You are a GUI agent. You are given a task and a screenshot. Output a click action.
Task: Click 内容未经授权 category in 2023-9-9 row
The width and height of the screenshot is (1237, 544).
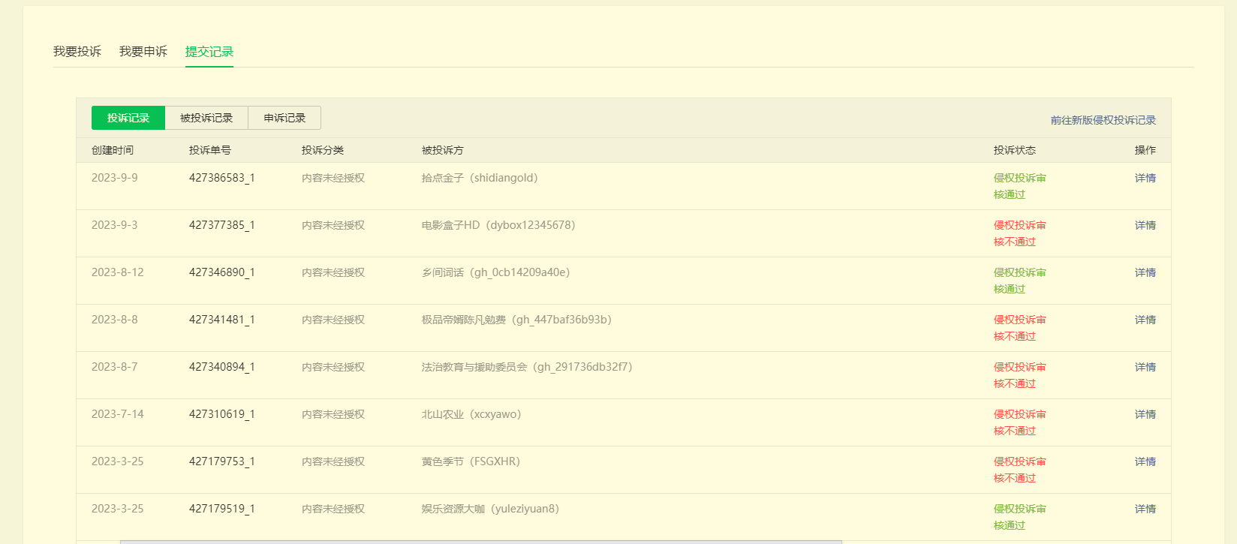pyautogui.click(x=333, y=178)
